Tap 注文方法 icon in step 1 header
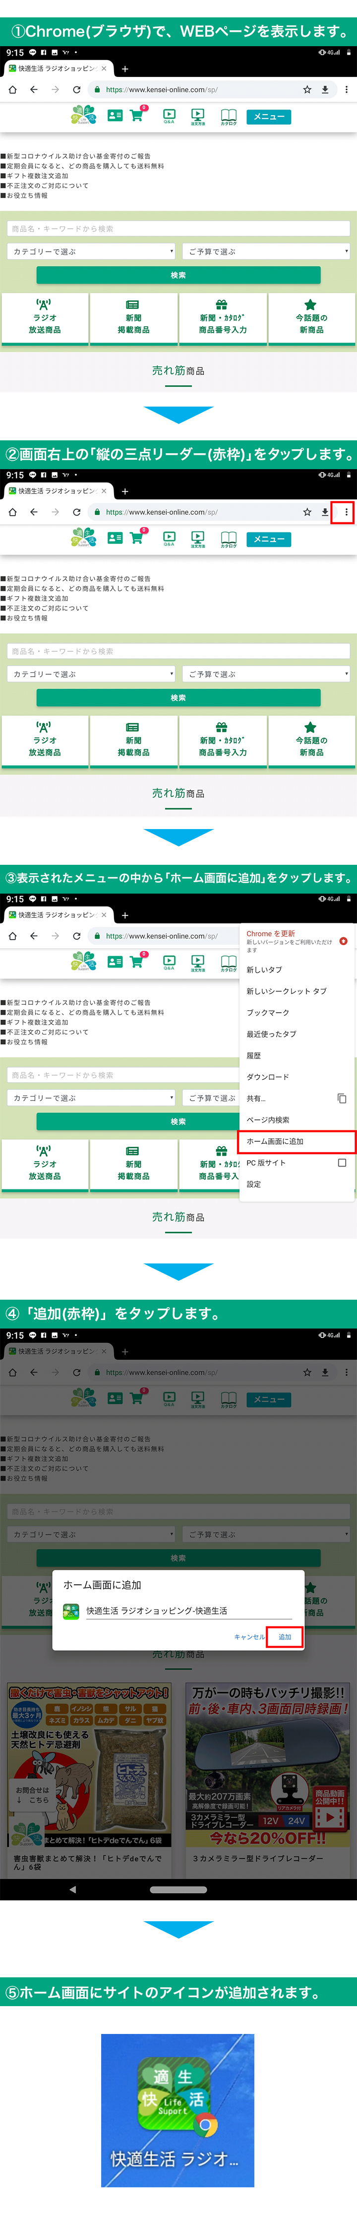The width and height of the screenshot is (357, 2234). (197, 116)
